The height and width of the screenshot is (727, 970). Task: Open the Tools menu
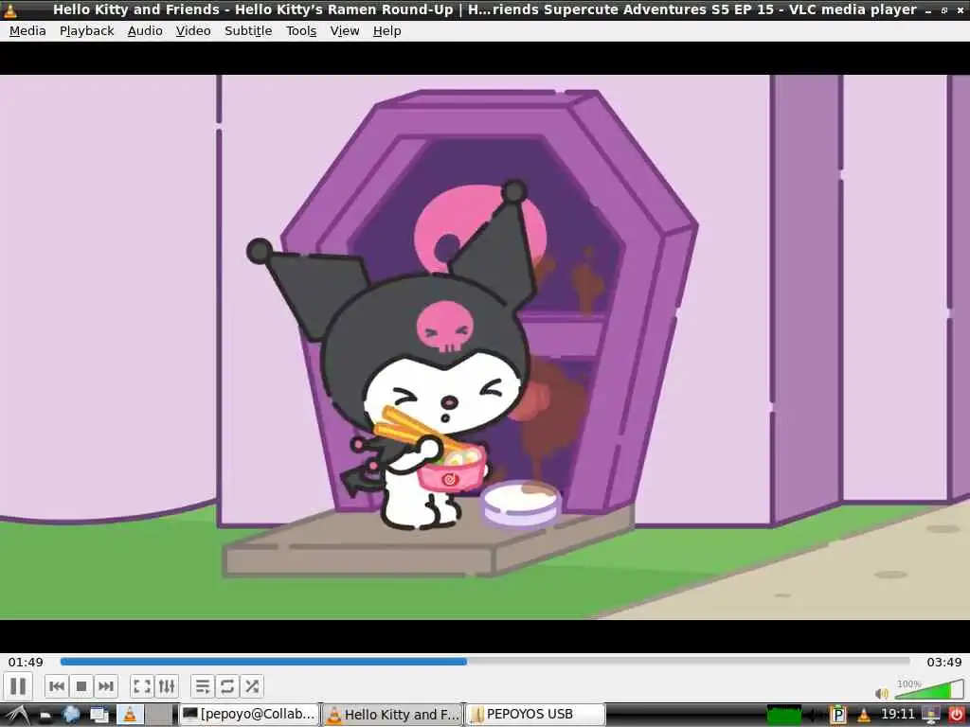tap(301, 31)
